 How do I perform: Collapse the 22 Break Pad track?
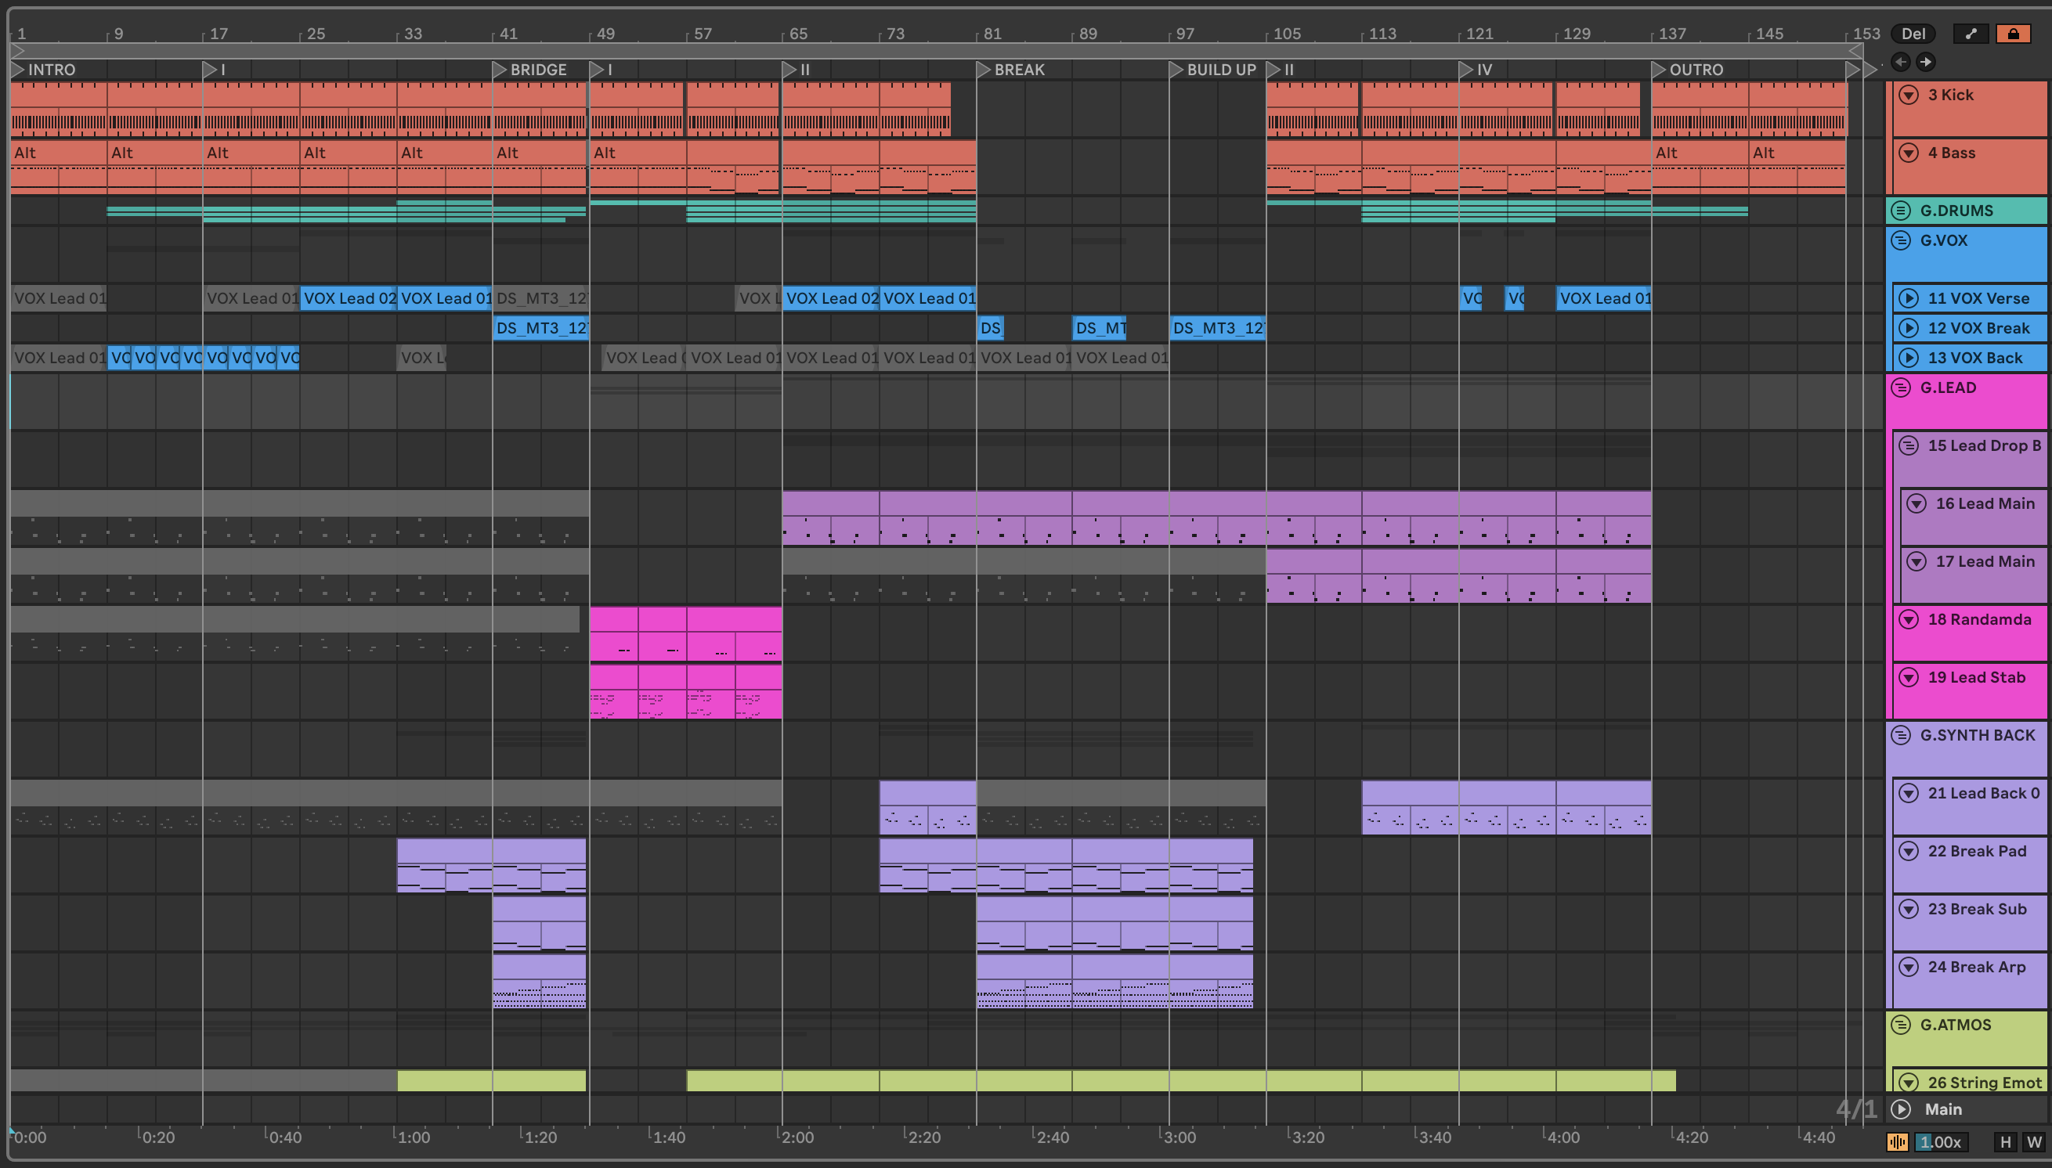click(x=1909, y=850)
